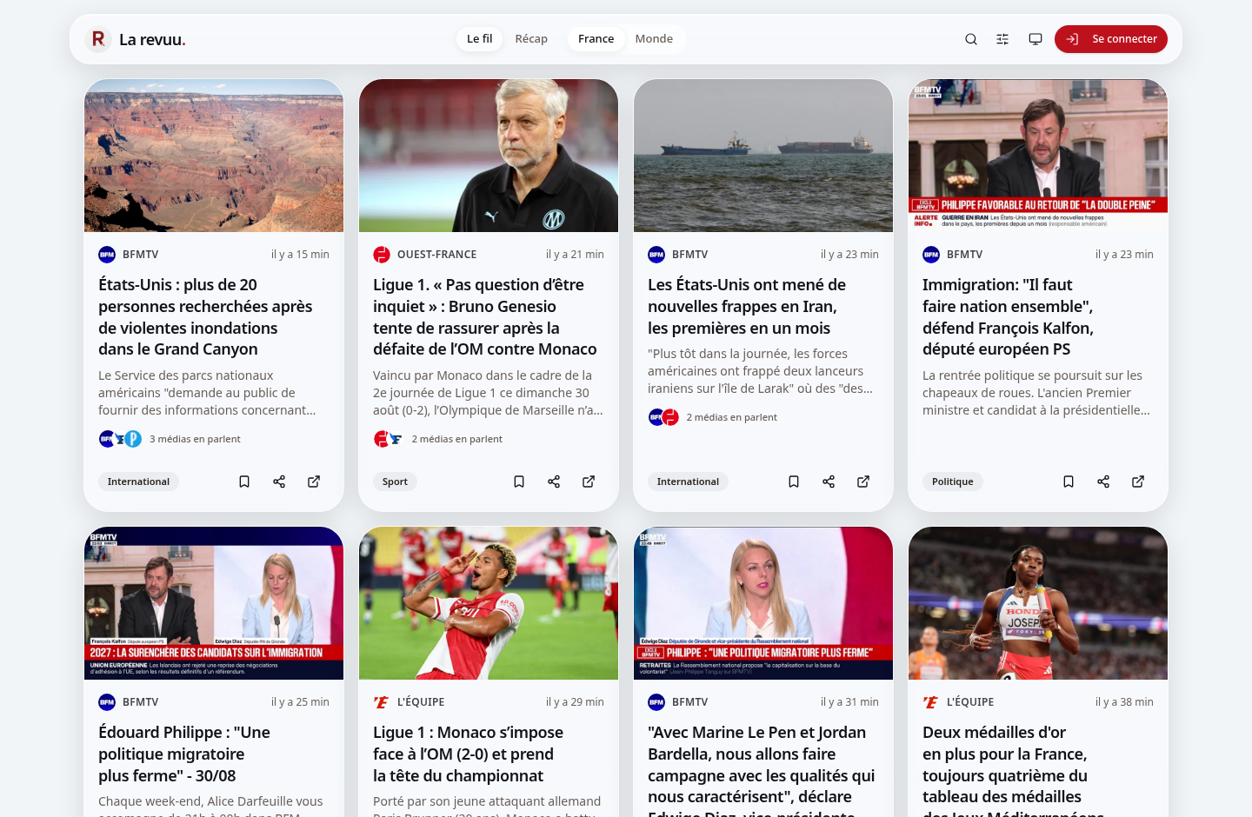Select the Monde region tab

tap(654, 39)
